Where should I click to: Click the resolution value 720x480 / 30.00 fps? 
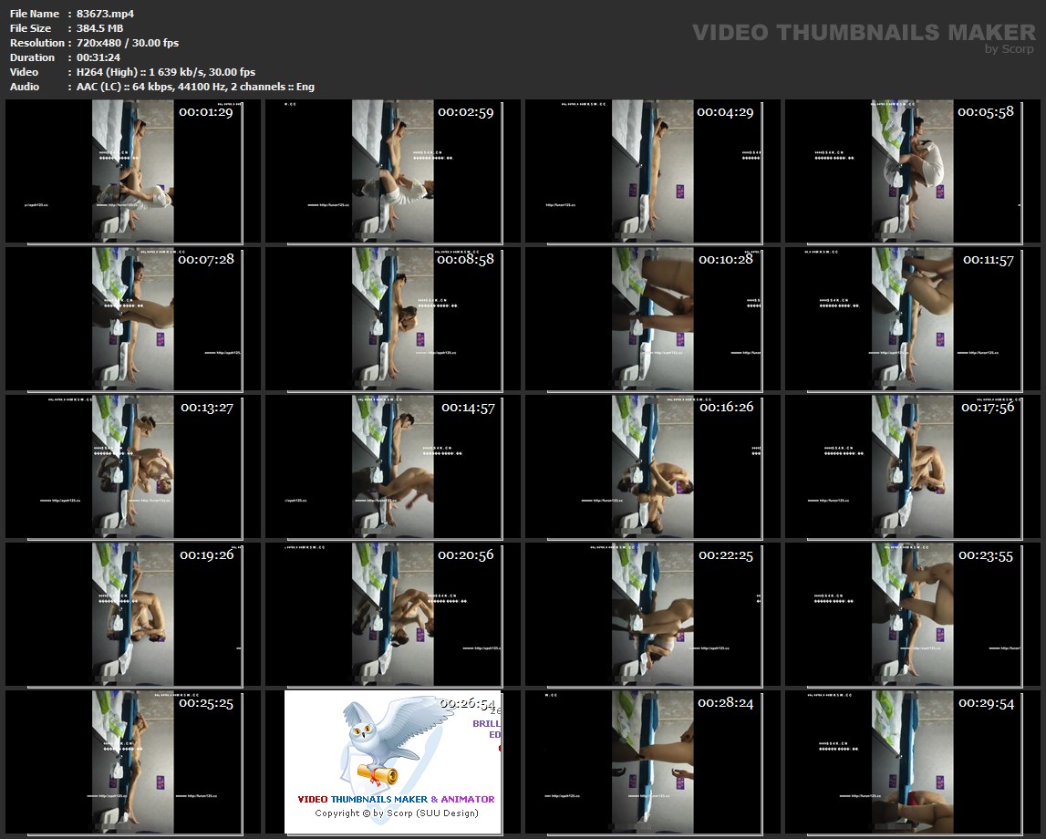128,43
